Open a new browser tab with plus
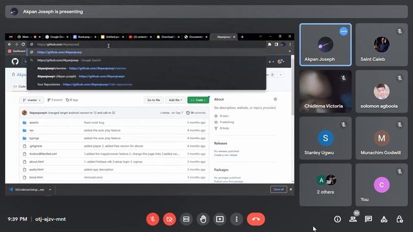413x232 pixels. (x=242, y=37)
